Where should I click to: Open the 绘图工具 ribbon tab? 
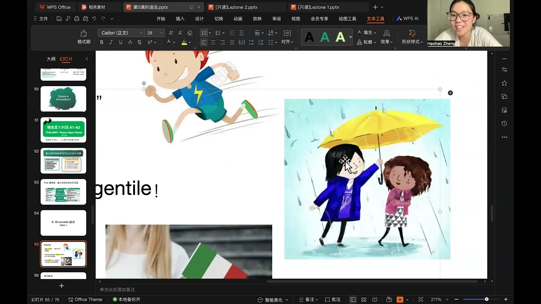347,19
